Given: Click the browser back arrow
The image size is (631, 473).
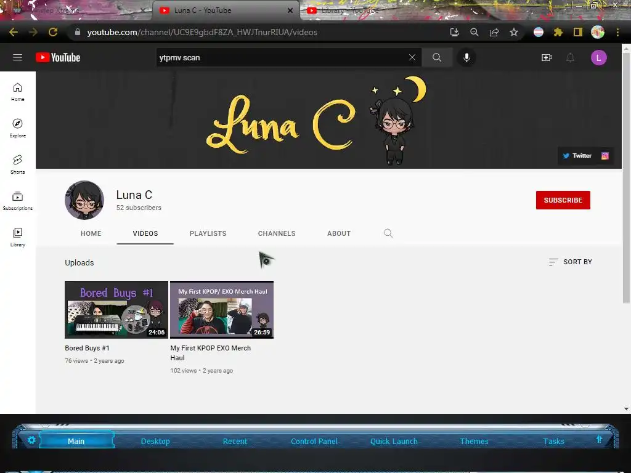Looking at the screenshot, I should [x=14, y=32].
